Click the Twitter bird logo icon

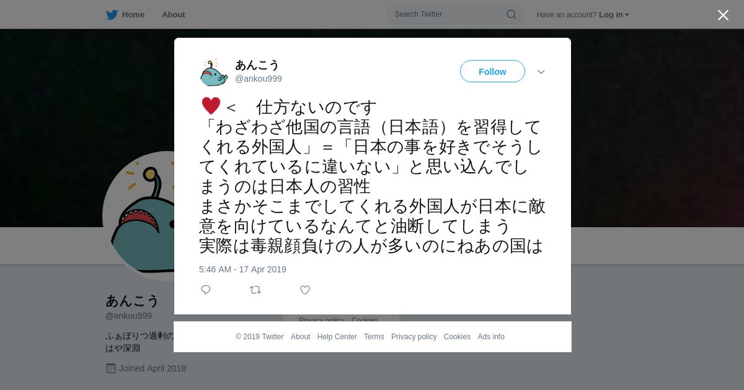(112, 15)
